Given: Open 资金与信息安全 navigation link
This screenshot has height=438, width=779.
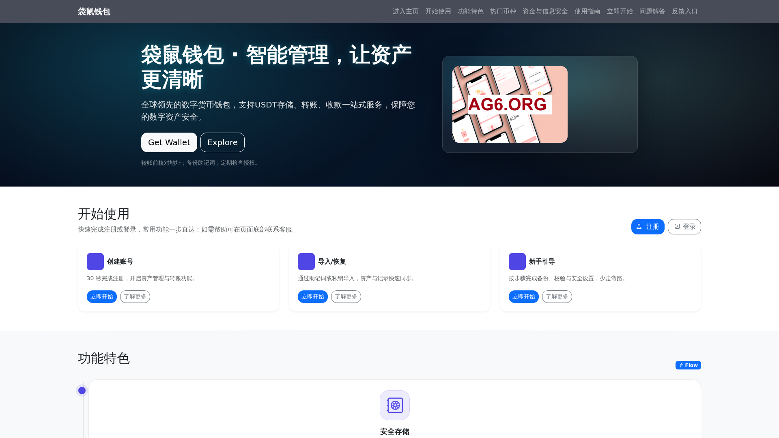Looking at the screenshot, I should click(x=545, y=11).
